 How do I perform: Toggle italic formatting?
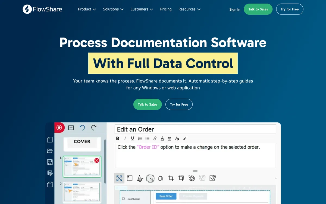click(x=125, y=138)
